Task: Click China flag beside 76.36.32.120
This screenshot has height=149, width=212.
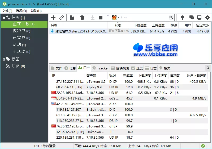Action: click(x=54, y=126)
